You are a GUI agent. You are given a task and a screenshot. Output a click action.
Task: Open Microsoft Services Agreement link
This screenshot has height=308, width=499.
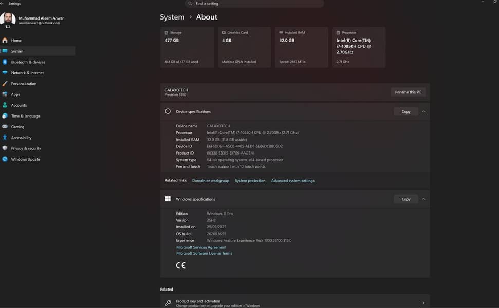pos(201,247)
